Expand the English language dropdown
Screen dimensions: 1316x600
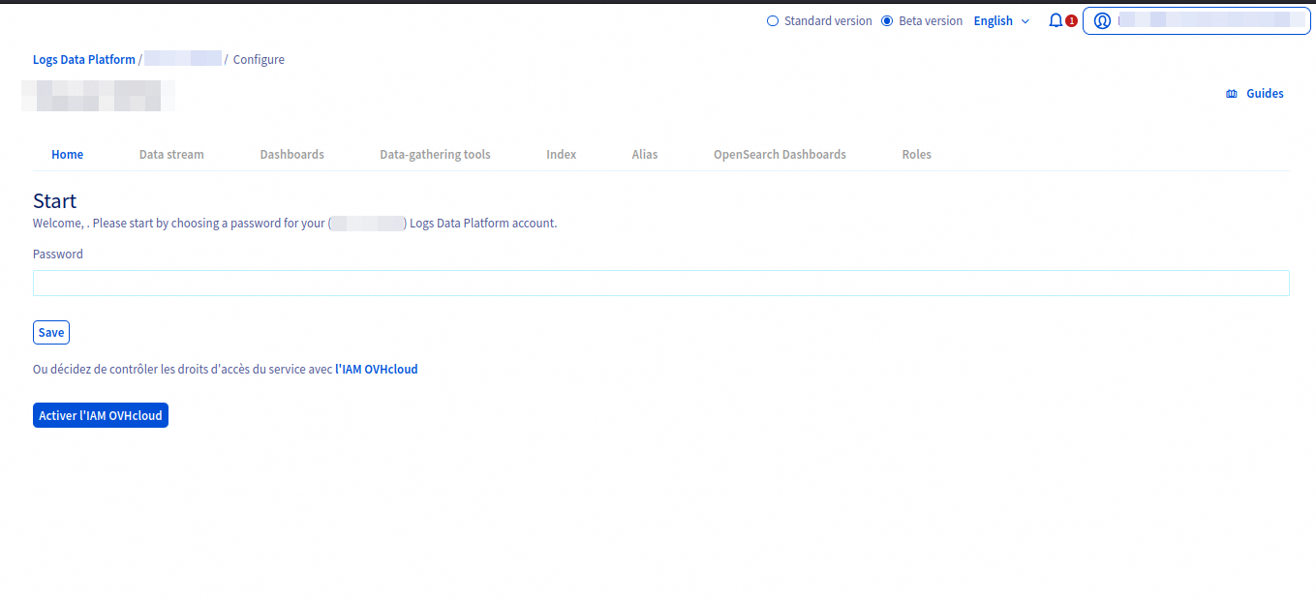[x=1001, y=20]
